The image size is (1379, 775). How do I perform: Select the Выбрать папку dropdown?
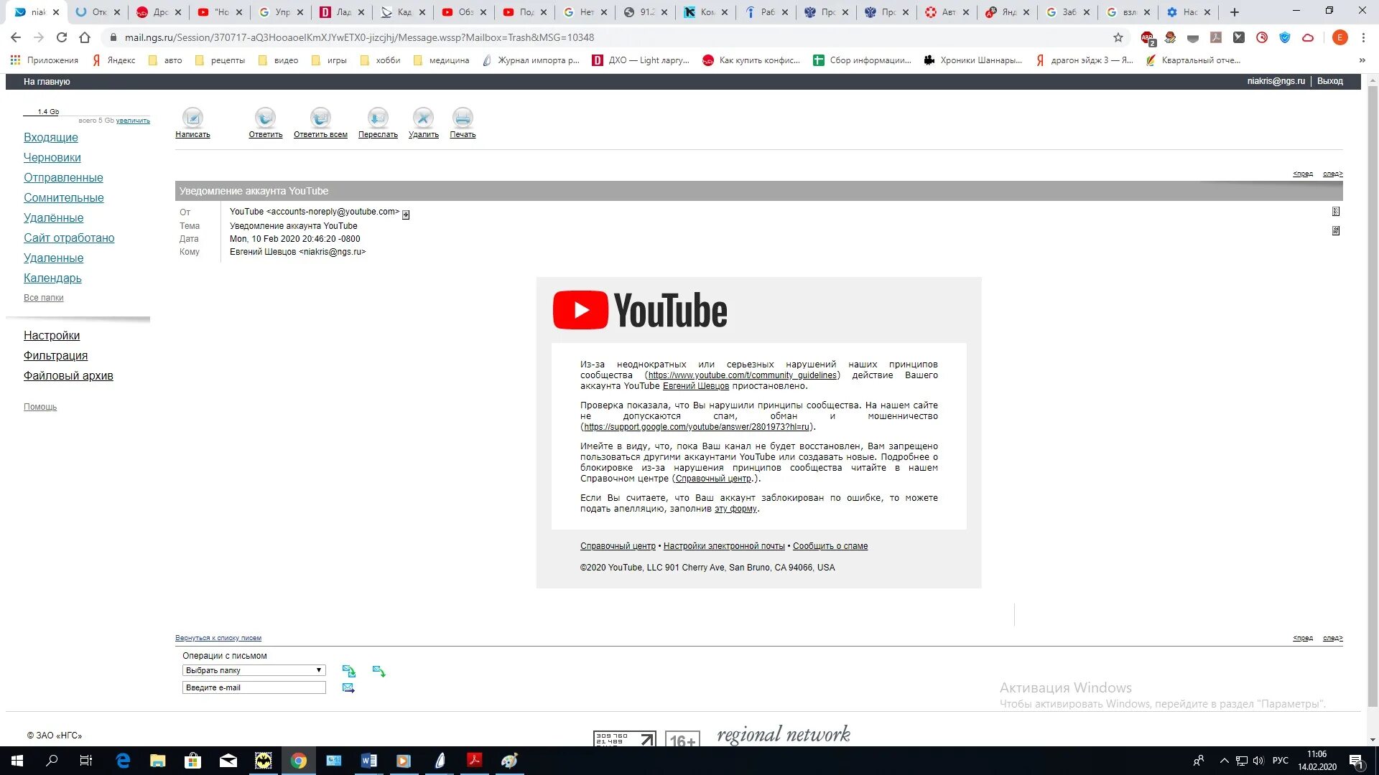click(x=252, y=670)
